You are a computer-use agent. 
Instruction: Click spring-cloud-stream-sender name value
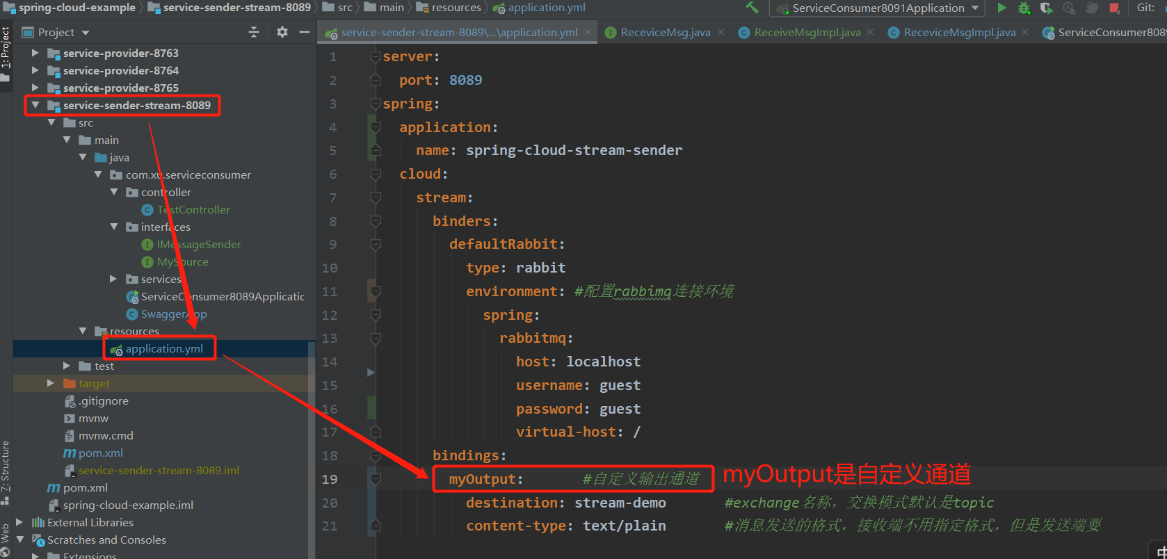pos(574,150)
